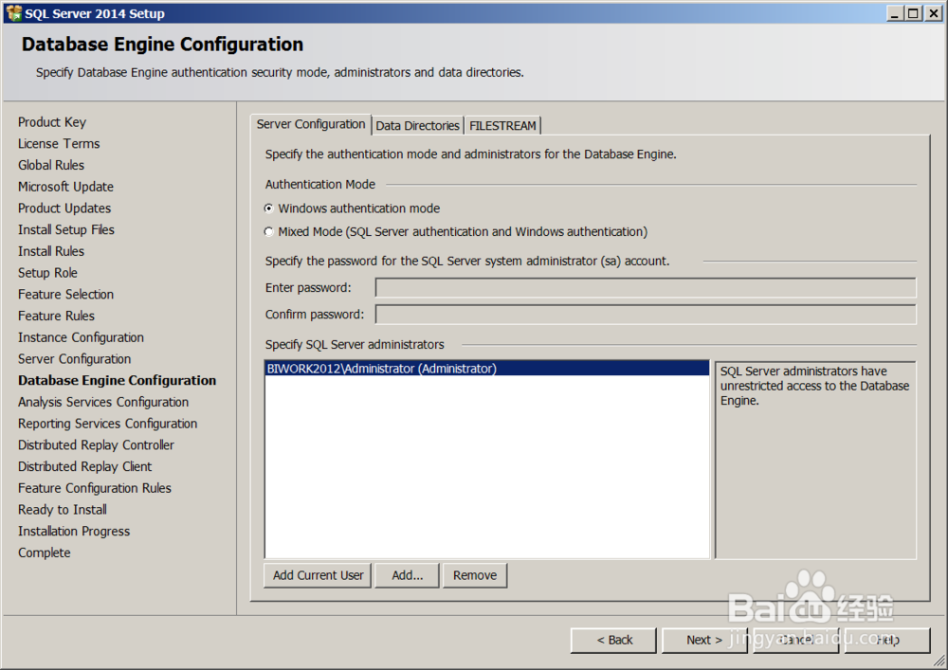
Task: Open setup Help button
Action: pyautogui.click(x=887, y=640)
